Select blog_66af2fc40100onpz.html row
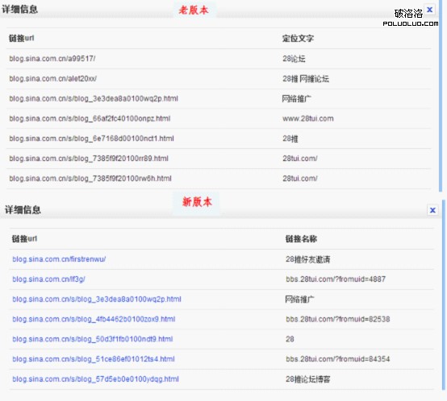447x401 pixels. [x=219, y=118]
